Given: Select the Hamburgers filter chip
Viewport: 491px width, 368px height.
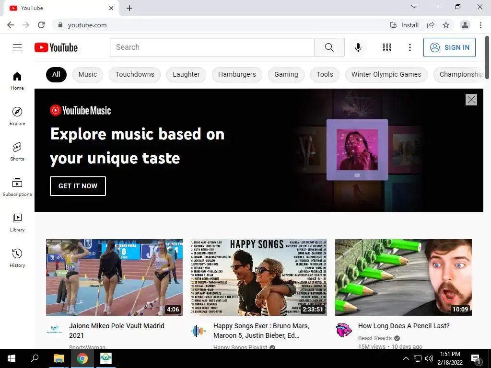Looking at the screenshot, I should point(237,74).
